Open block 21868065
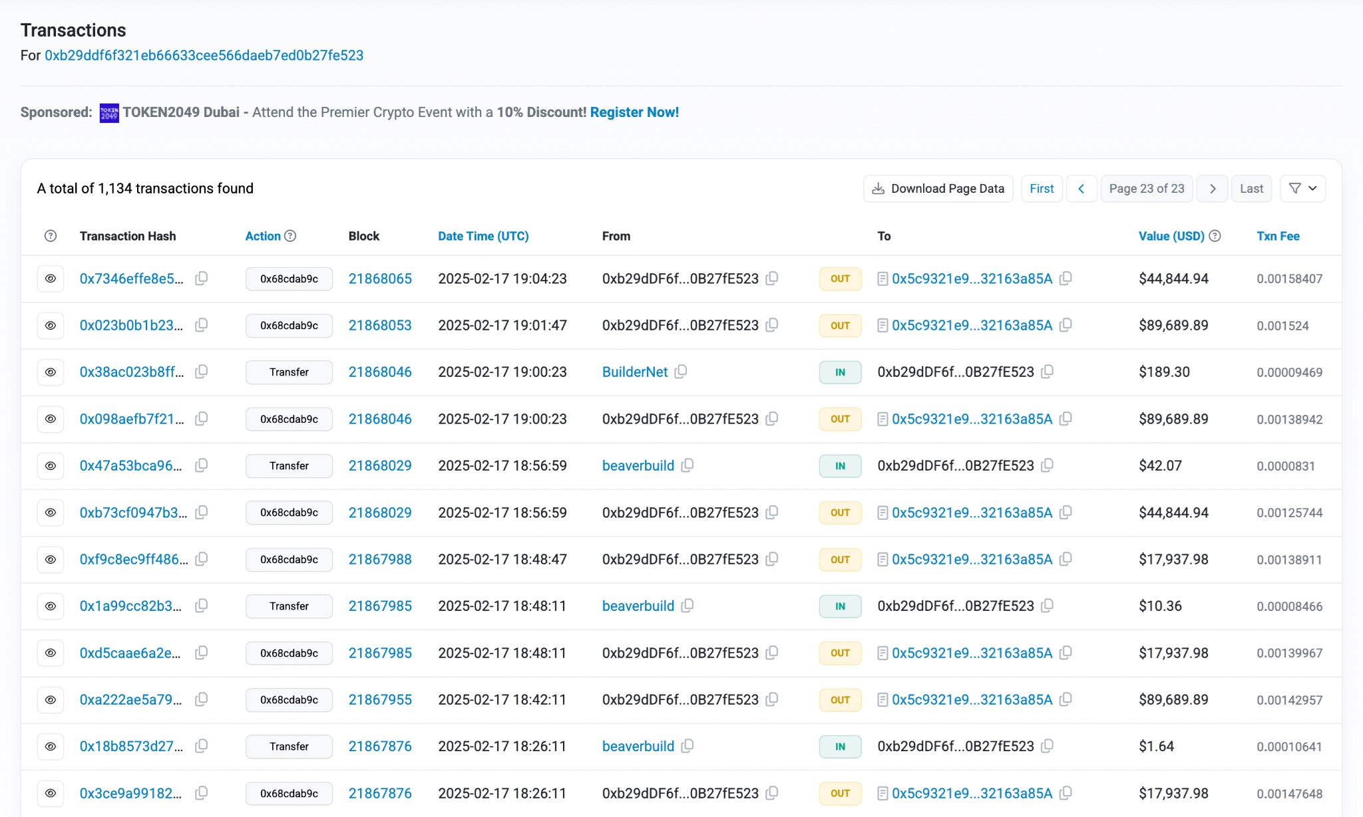1363x817 pixels. click(380, 279)
